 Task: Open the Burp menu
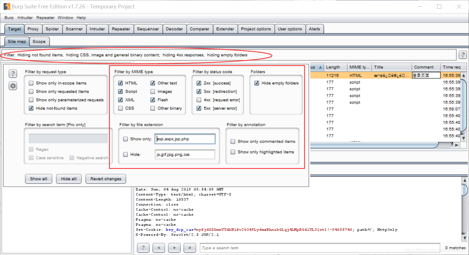[9, 18]
